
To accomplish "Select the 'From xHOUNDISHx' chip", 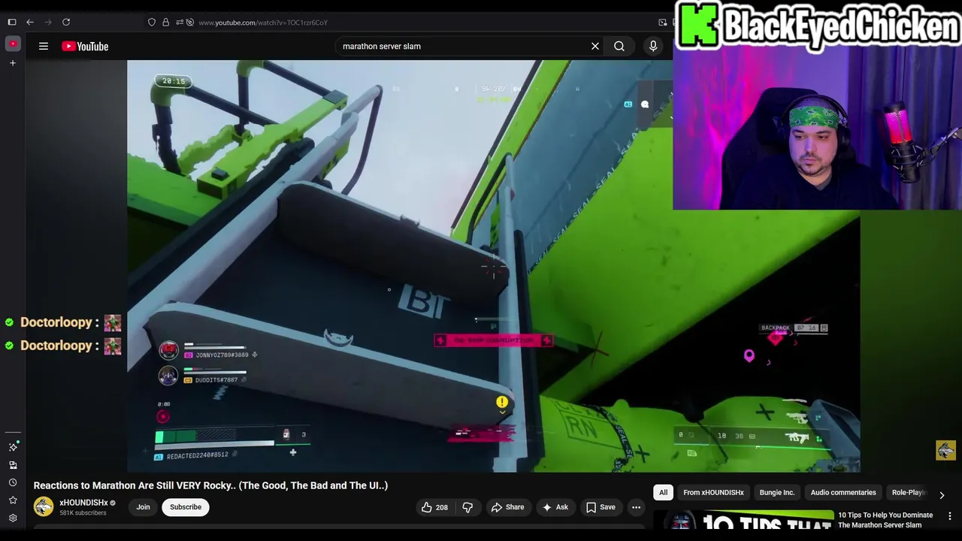I will [x=713, y=493].
